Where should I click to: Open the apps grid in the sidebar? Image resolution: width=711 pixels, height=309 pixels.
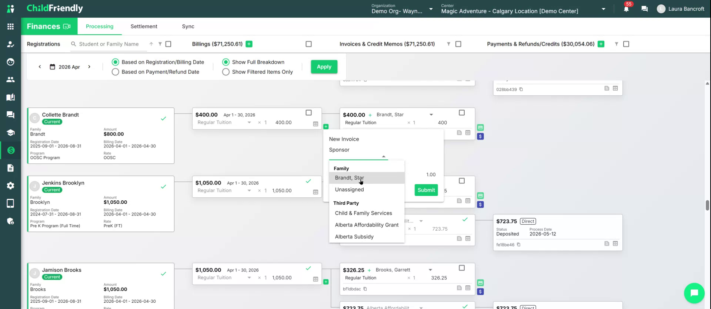[10, 27]
